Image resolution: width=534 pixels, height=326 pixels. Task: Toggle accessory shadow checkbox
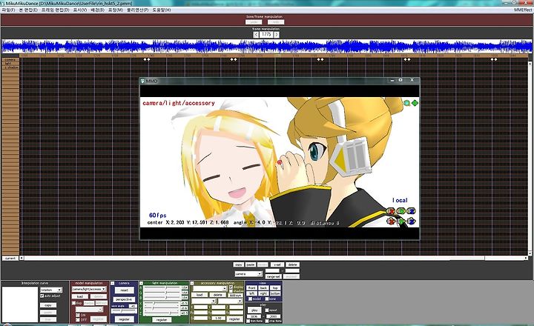[x=231, y=291]
